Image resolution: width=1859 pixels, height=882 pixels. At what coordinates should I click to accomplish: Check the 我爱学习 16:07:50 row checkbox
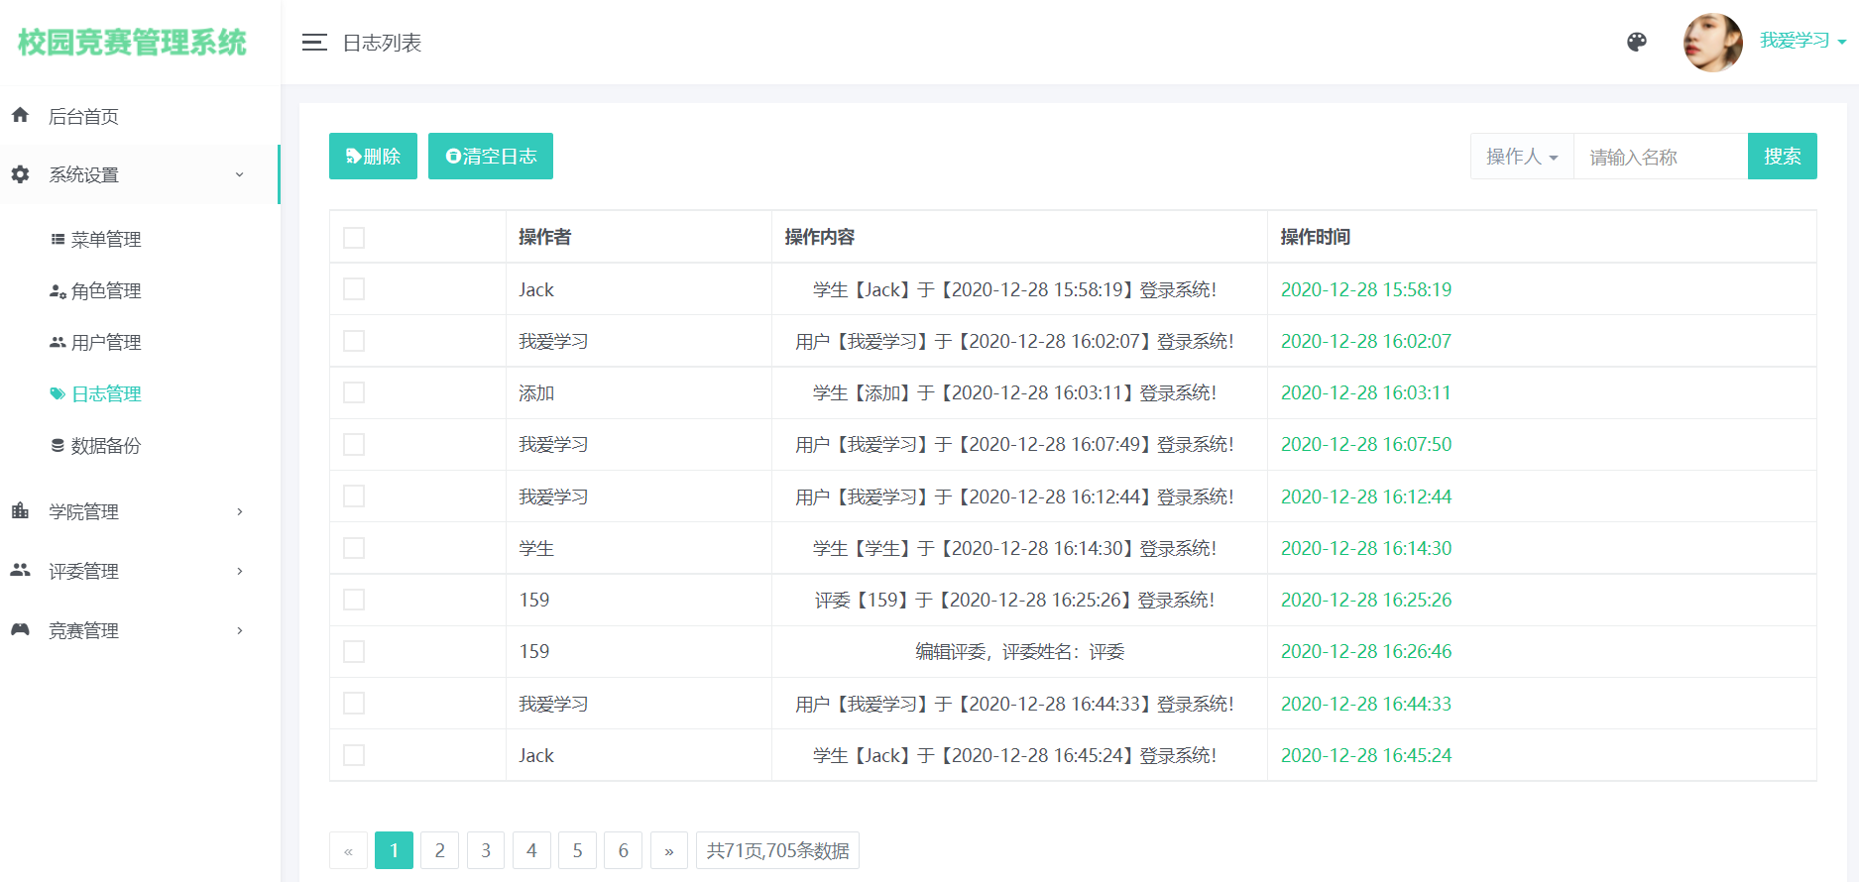click(x=354, y=444)
